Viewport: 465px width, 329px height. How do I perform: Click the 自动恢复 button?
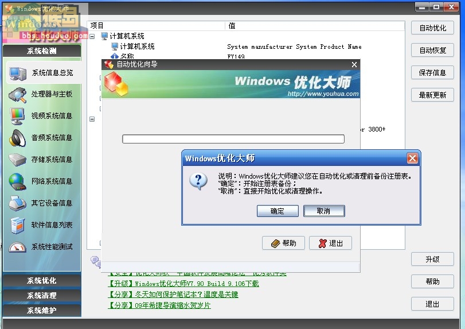click(x=432, y=50)
